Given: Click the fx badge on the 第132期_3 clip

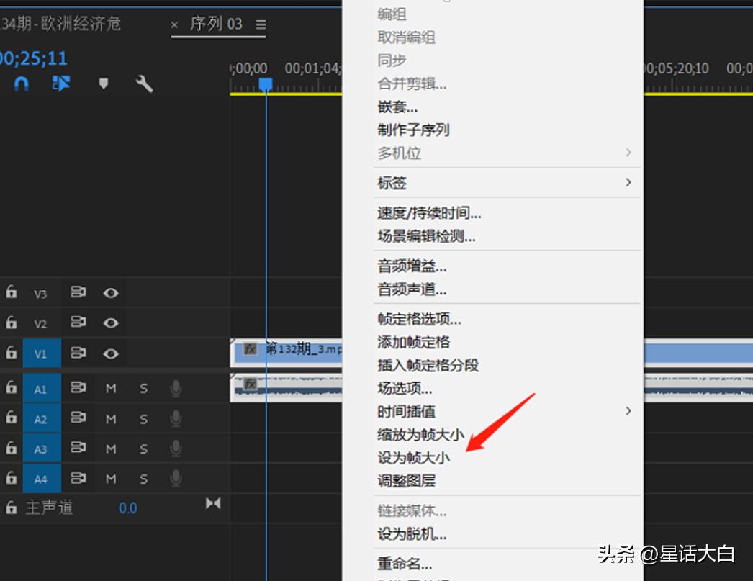Looking at the screenshot, I should tap(250, 349).
